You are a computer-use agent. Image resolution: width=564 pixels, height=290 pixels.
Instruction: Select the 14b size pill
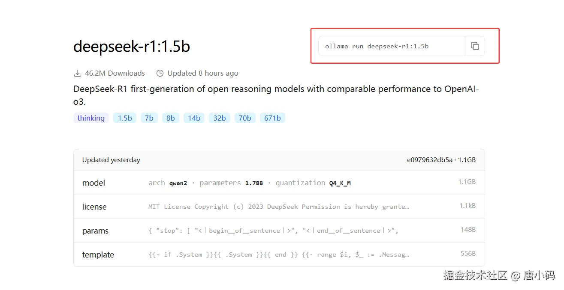[x=193, y=118]
